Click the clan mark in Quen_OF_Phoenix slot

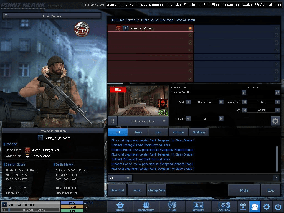[x=119, y=28]
